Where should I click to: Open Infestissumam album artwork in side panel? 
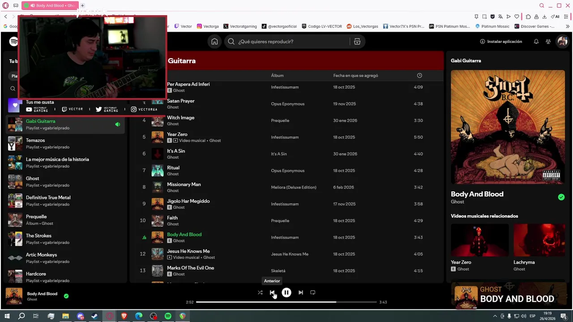coord(508,127)
